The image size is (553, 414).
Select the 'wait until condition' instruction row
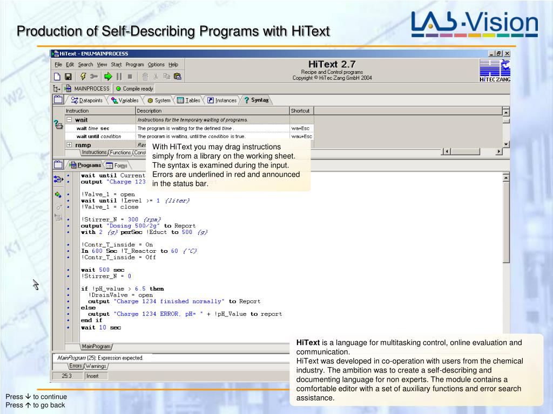click(x=189, y=136)
